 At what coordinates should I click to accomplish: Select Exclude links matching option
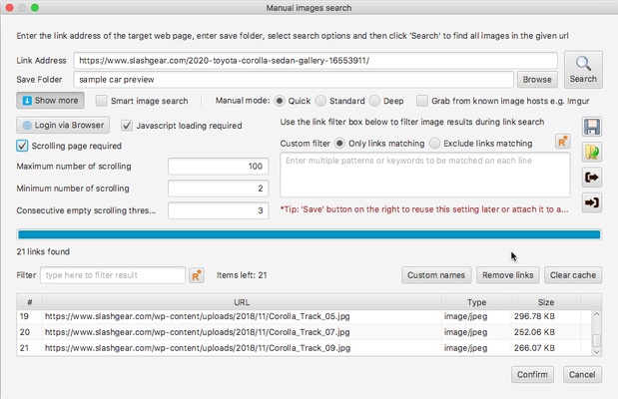pyautogui.click(x=434, y=144)
